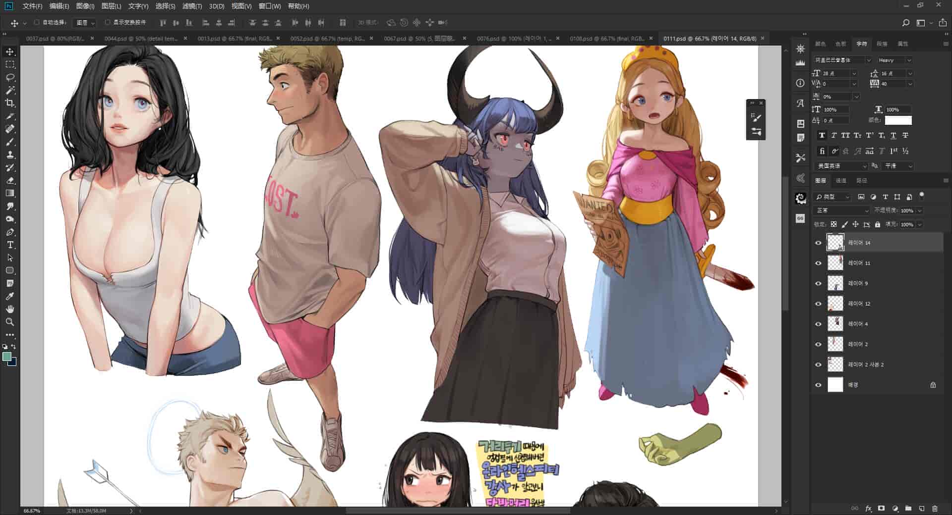Open the 滤镜(T) menu
Viewport: 952px width, 515px height.
[x=192, y=6]
